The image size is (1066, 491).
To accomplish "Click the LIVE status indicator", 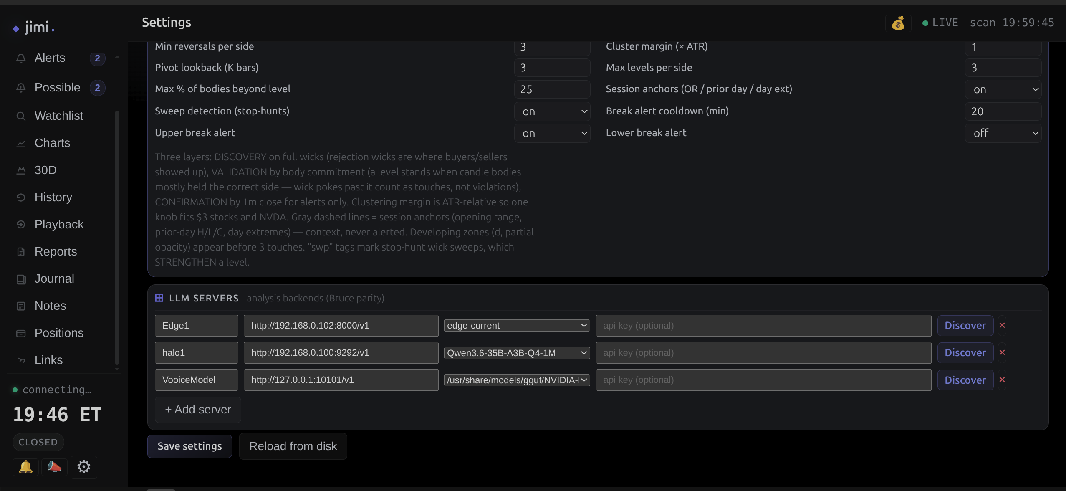I will 940,23.
